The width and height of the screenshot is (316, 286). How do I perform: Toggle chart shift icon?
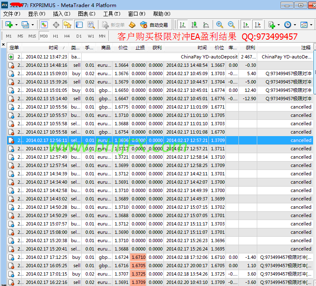tap(258, 25)
